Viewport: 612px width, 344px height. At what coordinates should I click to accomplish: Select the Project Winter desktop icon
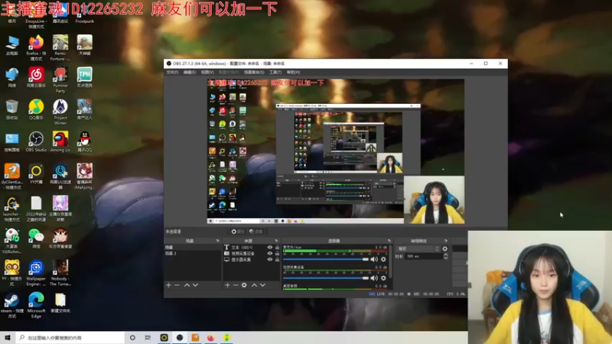point(60,112)
